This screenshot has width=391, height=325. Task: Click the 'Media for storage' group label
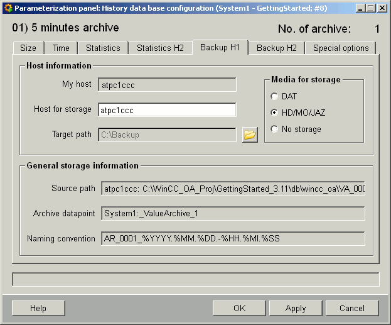(306, 79)
